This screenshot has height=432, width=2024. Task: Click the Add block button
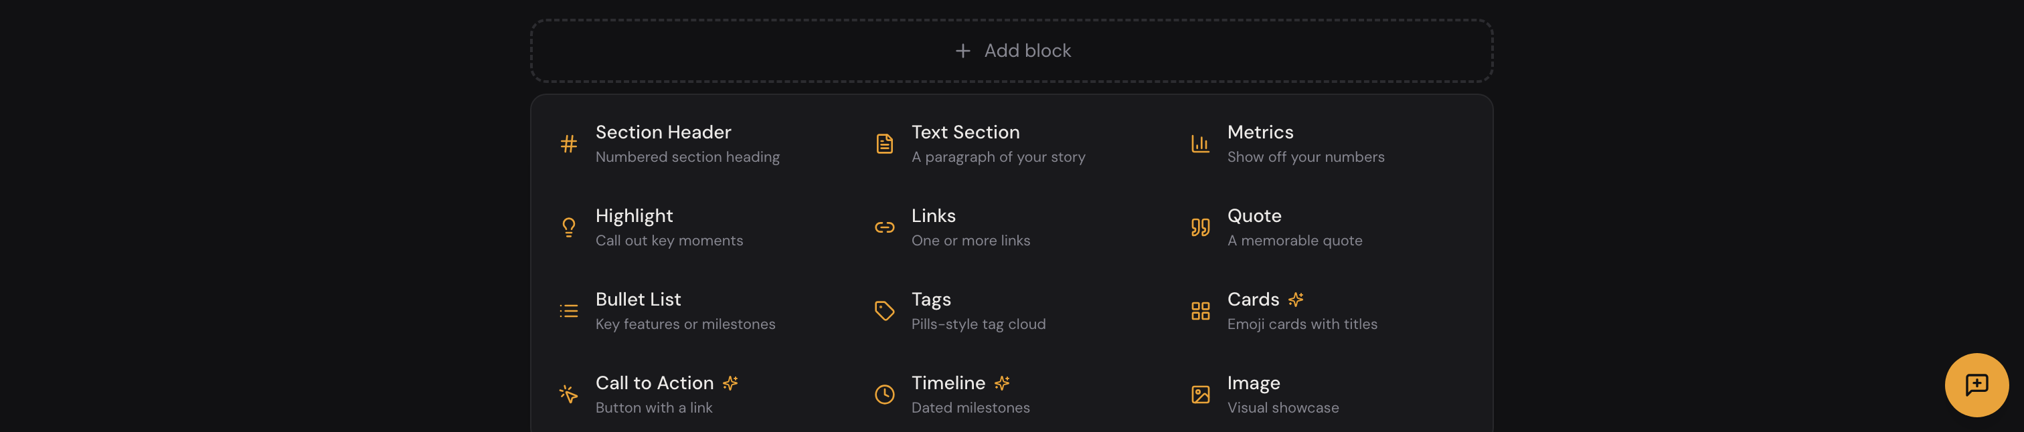point(1012,49)
